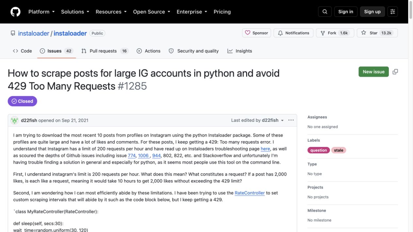Viewport: 413px width, 232px height.
Task: Go to GitHub home via Octocat logo
Action: [15, 12]
